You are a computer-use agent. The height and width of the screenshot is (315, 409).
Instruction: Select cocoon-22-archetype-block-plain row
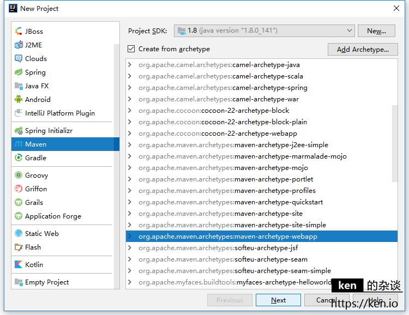point(261,122)
